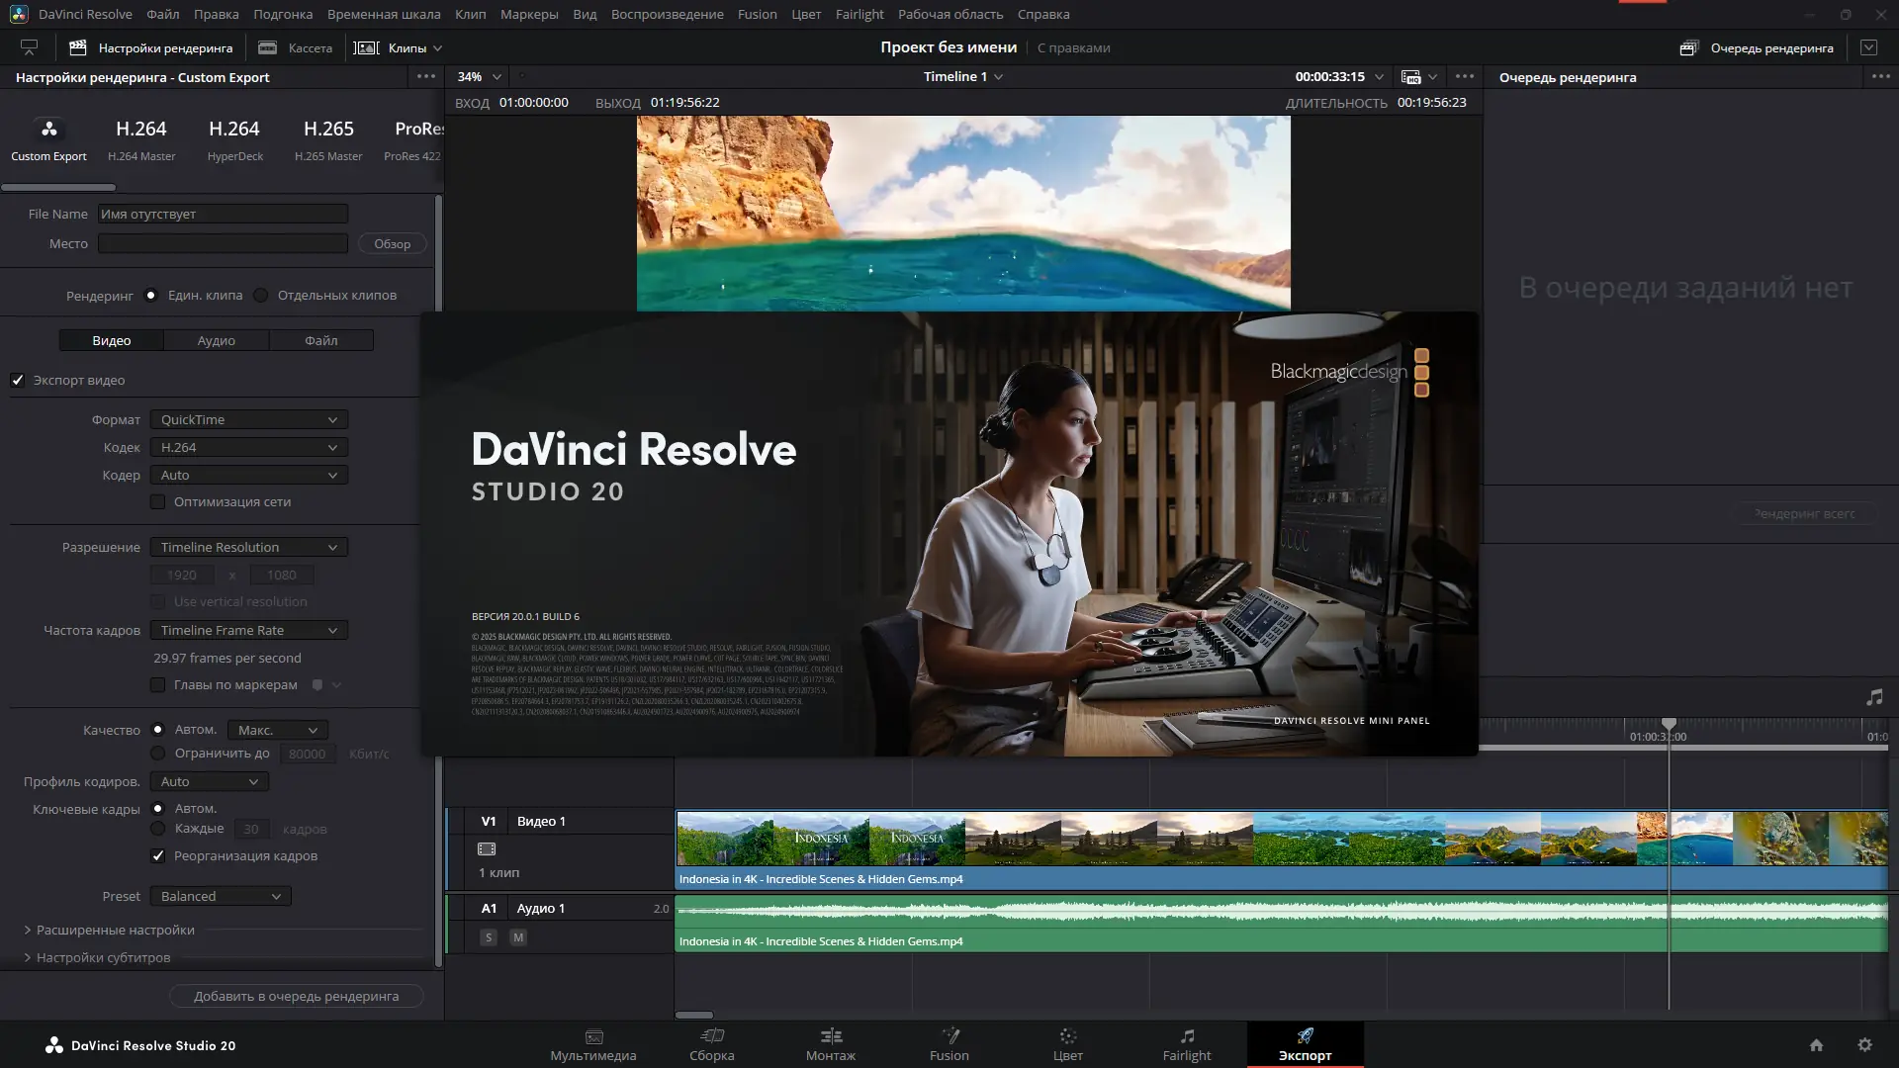Click Добавить в очередь рендеринга

point(296,996)
